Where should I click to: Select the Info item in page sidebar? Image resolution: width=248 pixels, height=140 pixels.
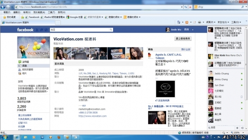click(x=33, y=66)
